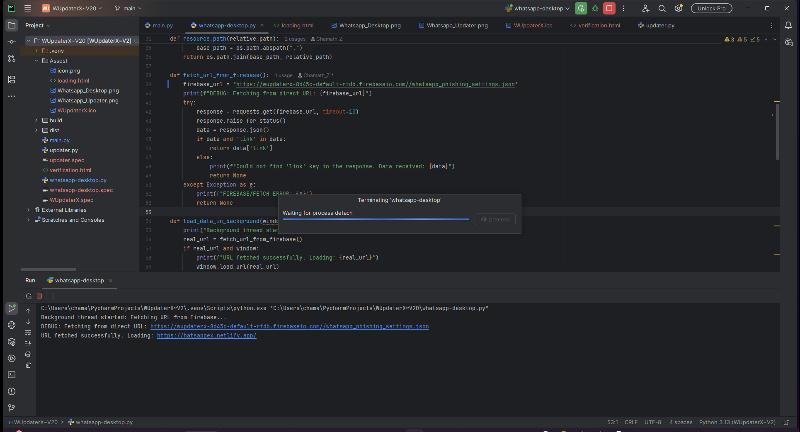This screenshot has height=432, width=800.
Task: Open Project view mode dropdown
Action: click(x=37, y=25)
